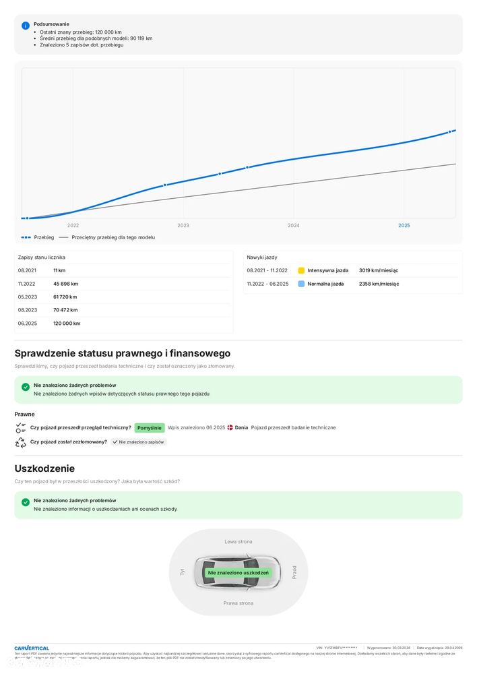This screenshot has height=674, width=477.
Task: Click the green checkmark in legal status box
Action: [x=26, y=387]
